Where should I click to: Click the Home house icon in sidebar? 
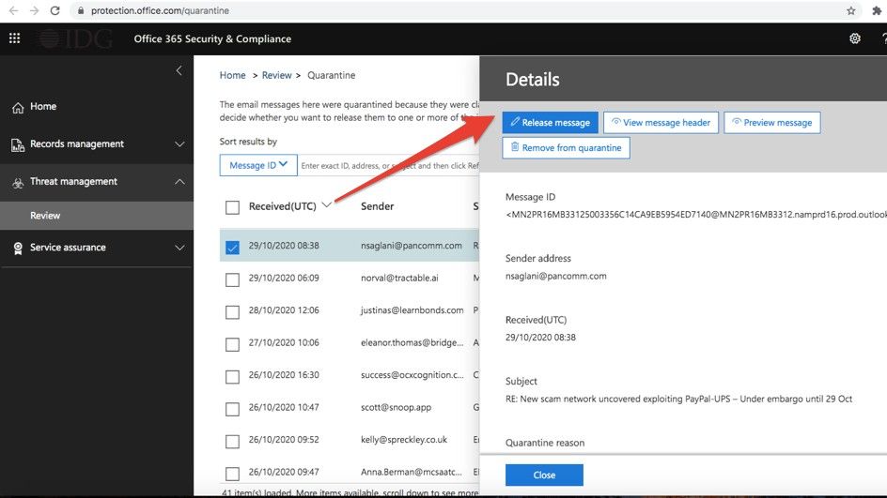click(18, 107)
